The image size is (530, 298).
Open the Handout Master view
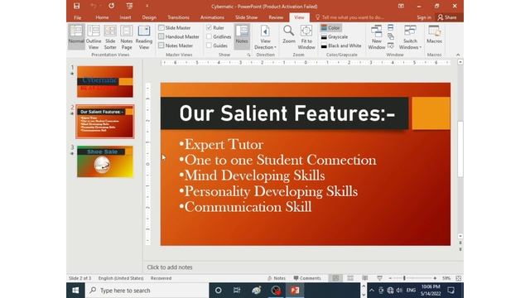[179, 36]
